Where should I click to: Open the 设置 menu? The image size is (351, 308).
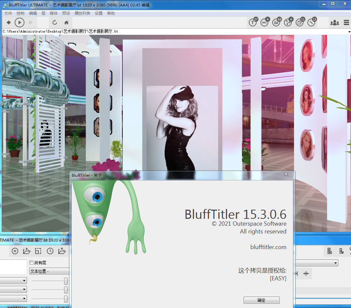pyautogui.click(x=99, y=13)
